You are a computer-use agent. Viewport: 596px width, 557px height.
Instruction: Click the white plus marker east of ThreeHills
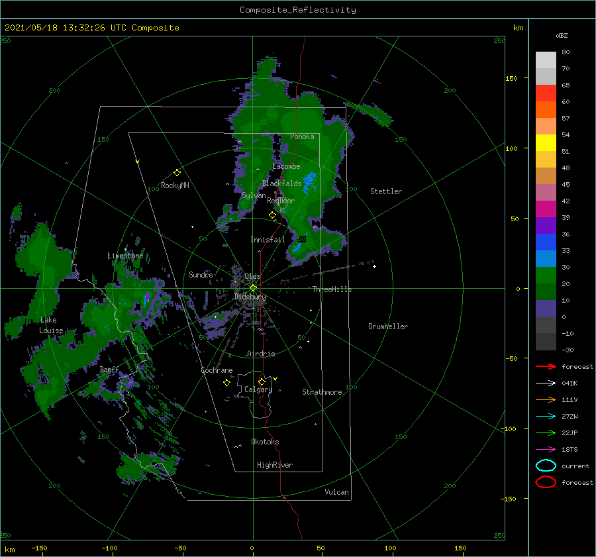point(374,266)
